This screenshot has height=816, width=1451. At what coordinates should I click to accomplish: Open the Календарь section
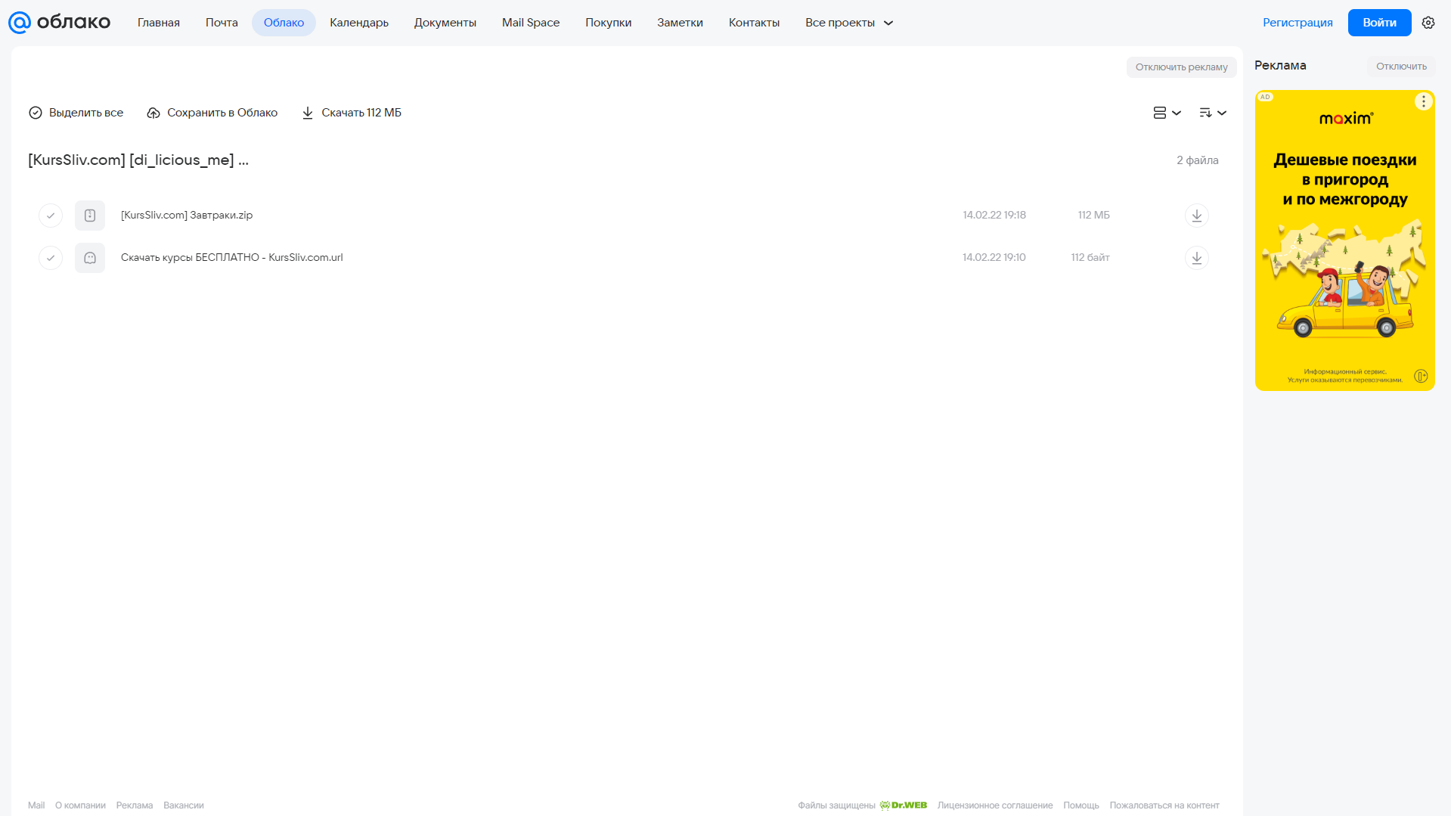click(x=359, y=23)
